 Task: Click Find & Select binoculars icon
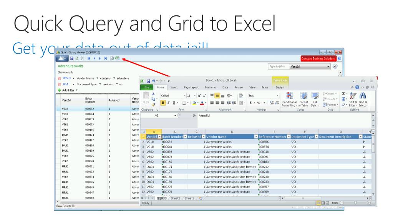[363, 99]
